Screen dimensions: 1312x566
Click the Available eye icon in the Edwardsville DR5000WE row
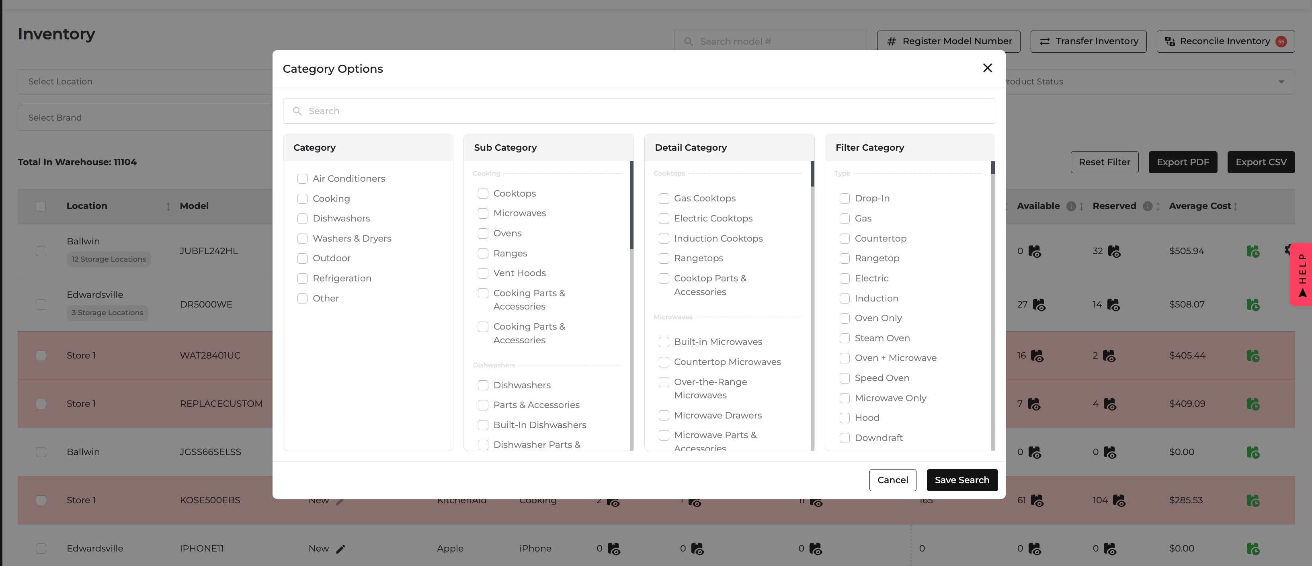click(x=1039, y=305)
